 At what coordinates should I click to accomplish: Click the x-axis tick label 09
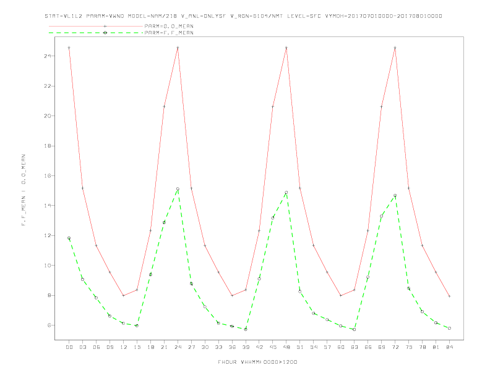pyautogui.click(x=110, y=347)
